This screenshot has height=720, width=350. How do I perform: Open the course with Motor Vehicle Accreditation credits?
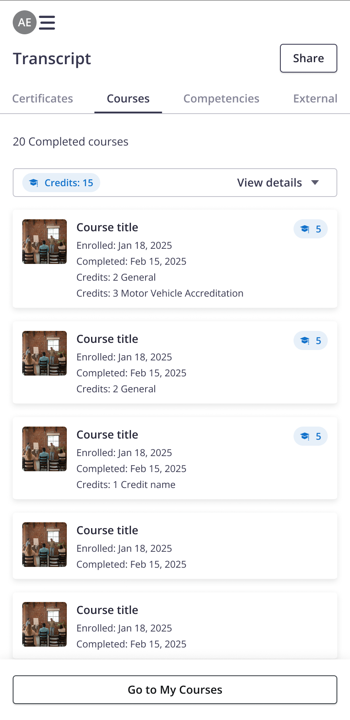coord(107,228)
